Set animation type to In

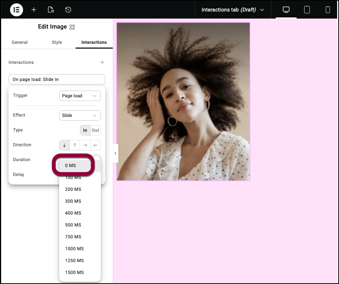(x=85, y=130)
